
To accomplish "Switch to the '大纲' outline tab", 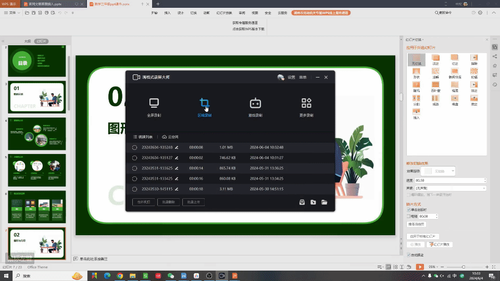I will point(28,41).
